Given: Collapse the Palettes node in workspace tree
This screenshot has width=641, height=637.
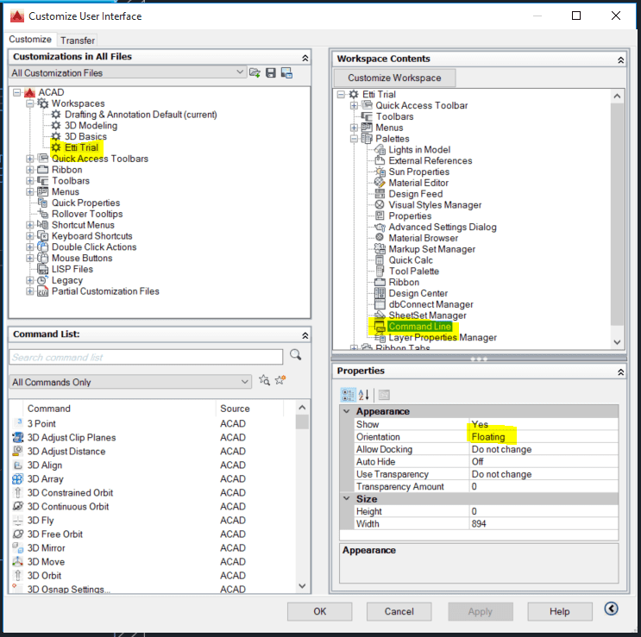Looking at the screenshot, I should 354,139.
